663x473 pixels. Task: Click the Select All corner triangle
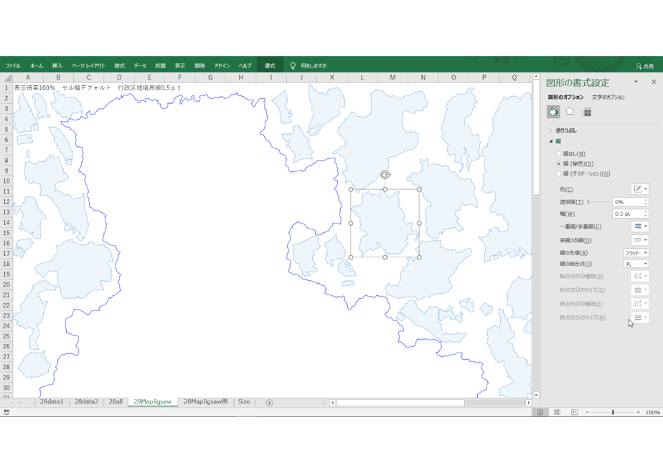tap(6, 77)
